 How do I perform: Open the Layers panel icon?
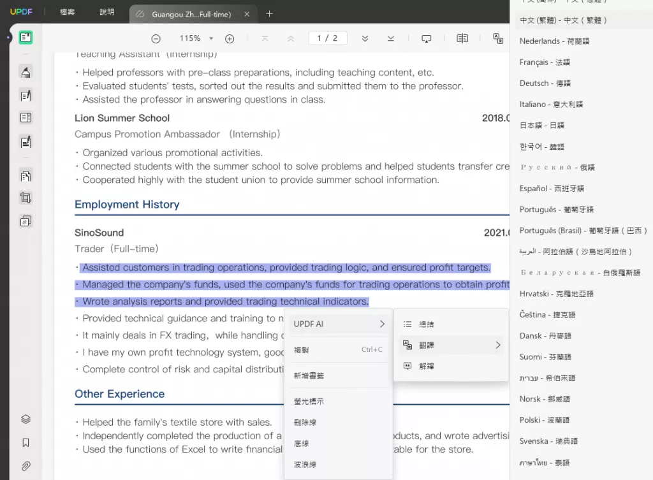[x=26, y=419]
